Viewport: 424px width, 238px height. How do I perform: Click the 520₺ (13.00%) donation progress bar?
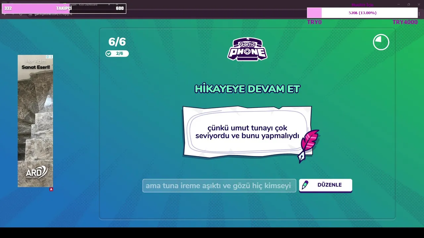pos(362,13)
